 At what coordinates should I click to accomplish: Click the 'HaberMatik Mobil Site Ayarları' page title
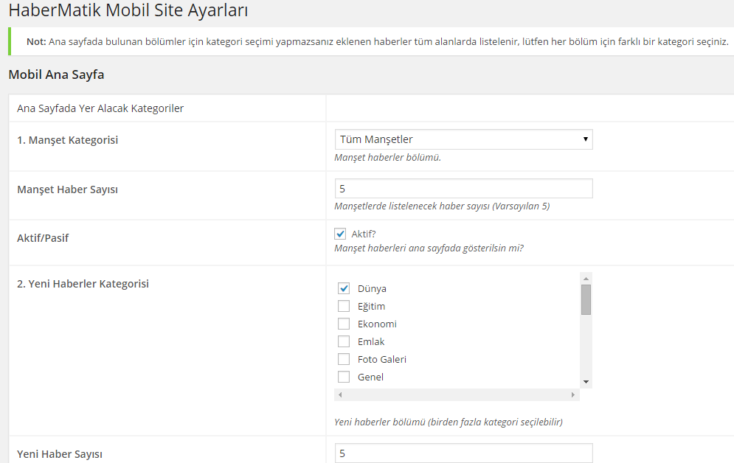[x=128, y=10]
